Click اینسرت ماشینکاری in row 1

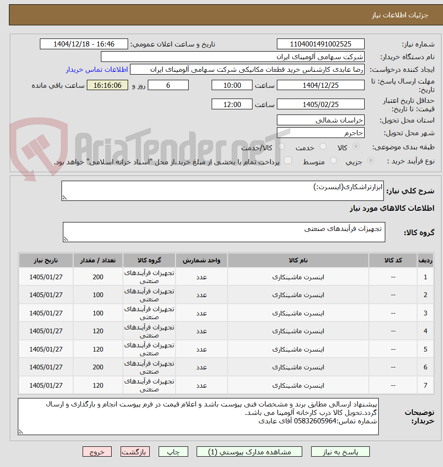point(298,277)
